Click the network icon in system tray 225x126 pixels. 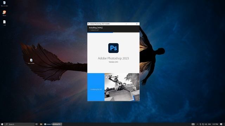click(x=203, y=124)
